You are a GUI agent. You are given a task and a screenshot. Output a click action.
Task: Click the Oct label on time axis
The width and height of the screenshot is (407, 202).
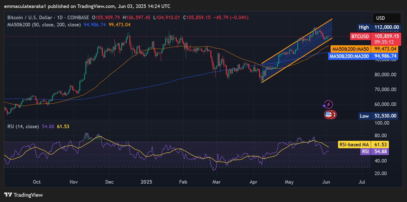37,182
